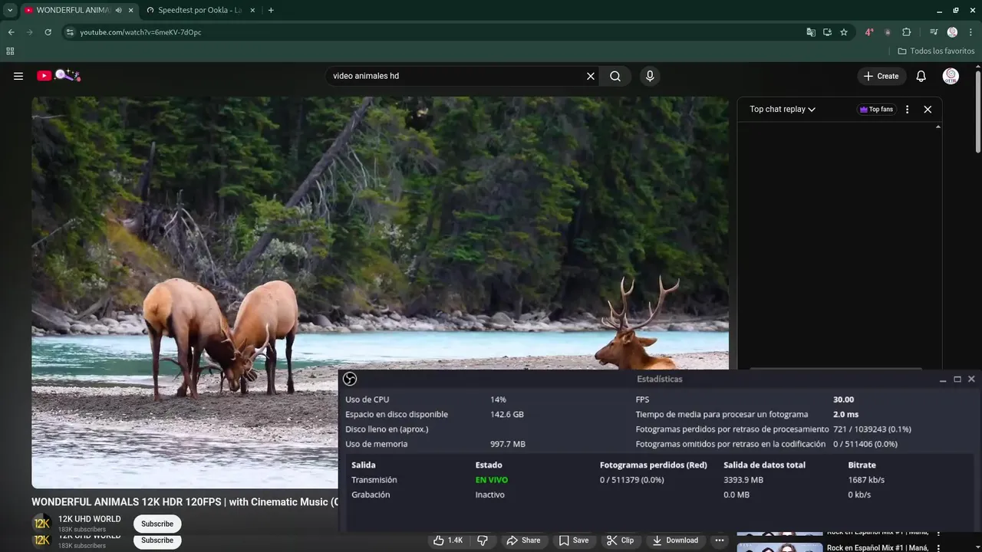Click the rendering lag value 721 / 1039243 (0.1%)
This screenshot has height=552, width=982.
872,429
